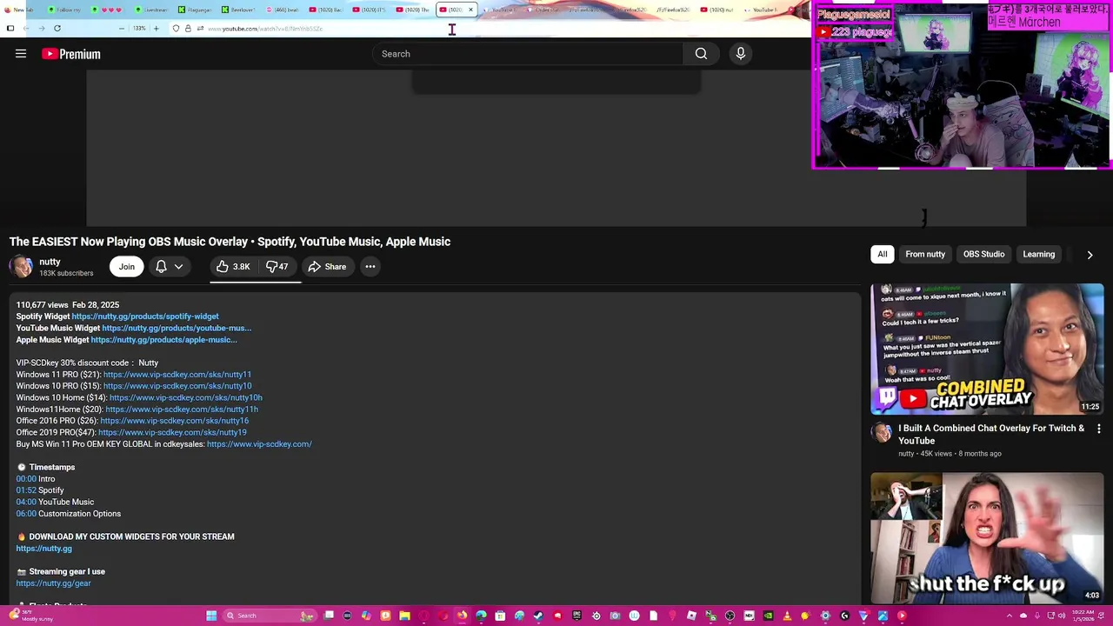Open nutty channel name link
Screen dimensions: 1113x626
pyautogui.click(x=50, y=262)
